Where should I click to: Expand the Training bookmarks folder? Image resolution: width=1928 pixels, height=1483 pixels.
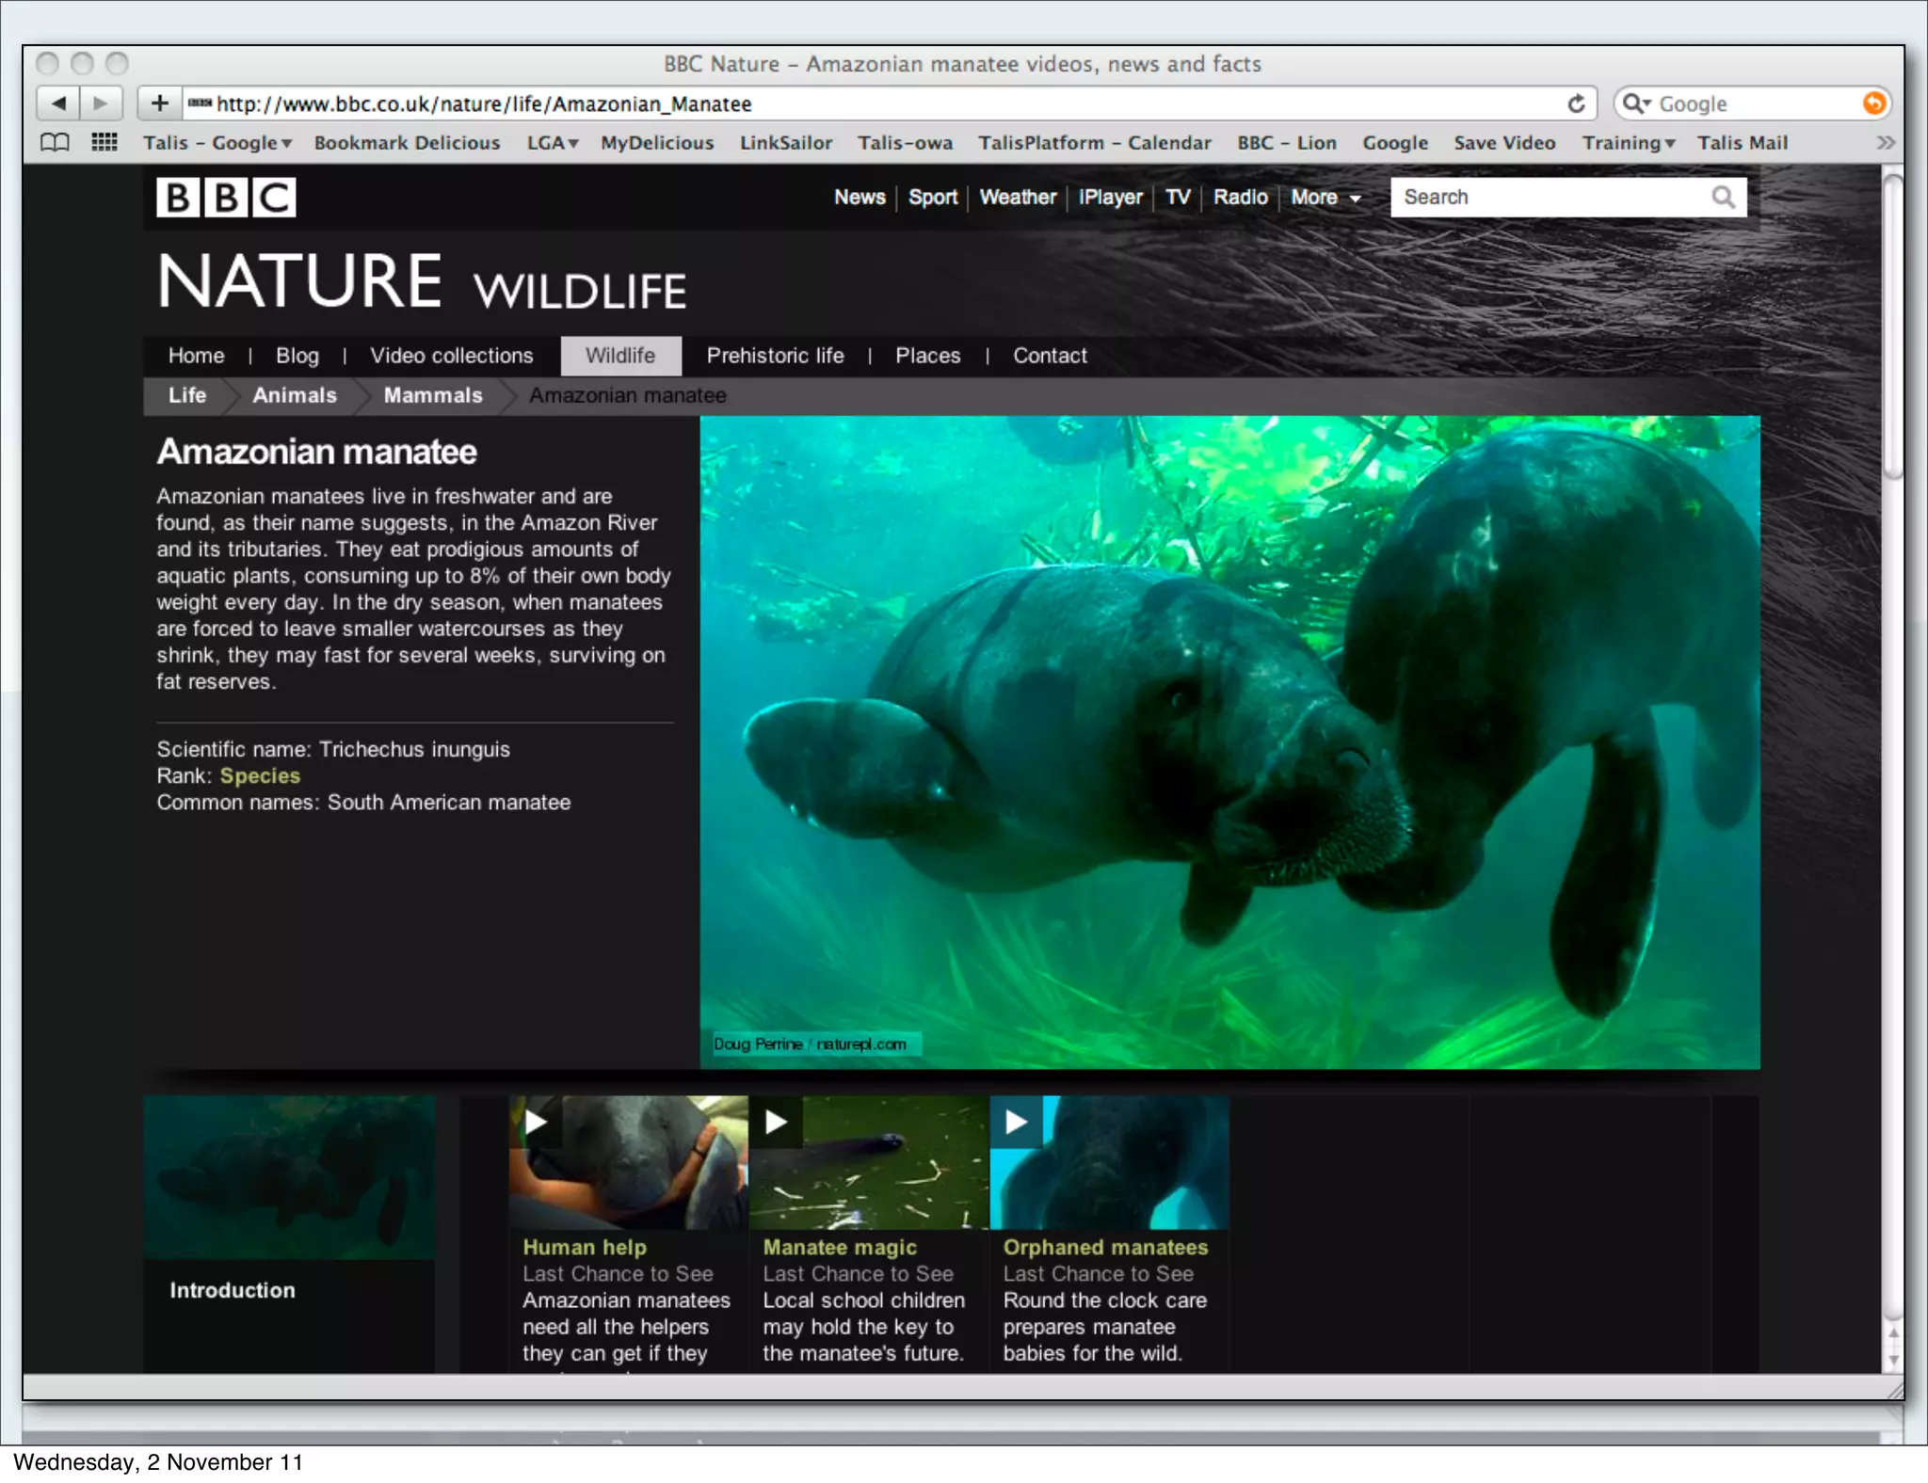[1628, 143]
